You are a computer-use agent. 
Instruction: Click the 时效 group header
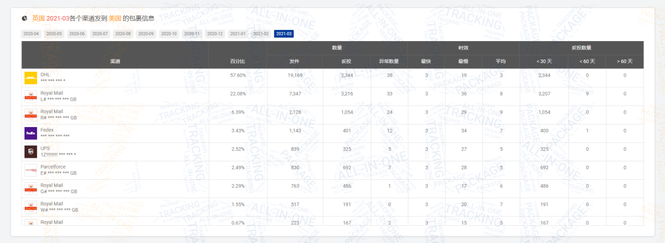point(464,48)
